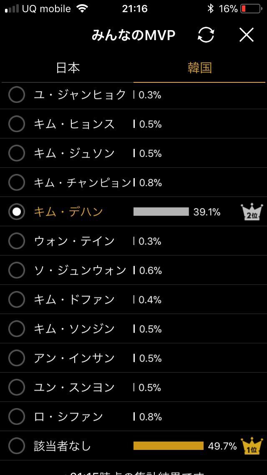
Task: Tap the Bluetooth status icon
Action: [x=211, y=9]
